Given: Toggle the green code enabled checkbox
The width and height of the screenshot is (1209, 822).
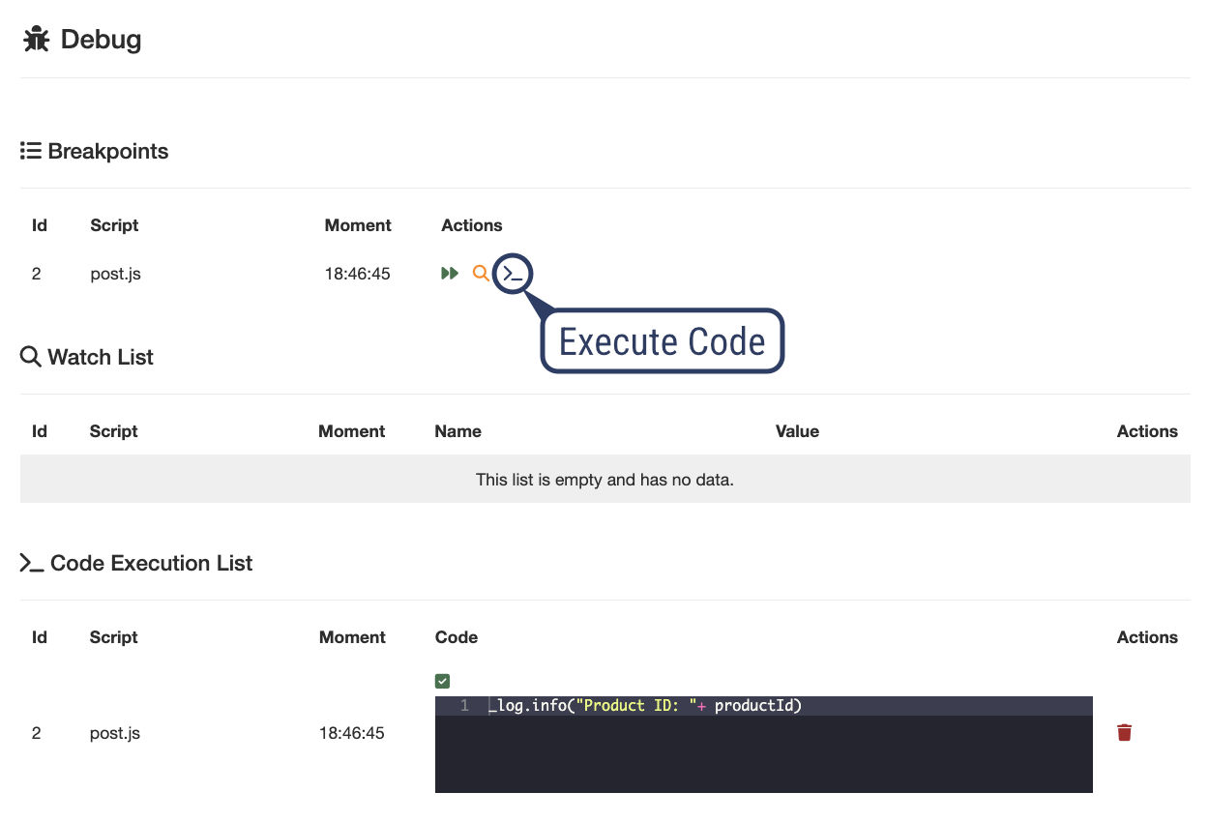Looking at the screenshot, I should pyautogui.click(x=443, y=681).
